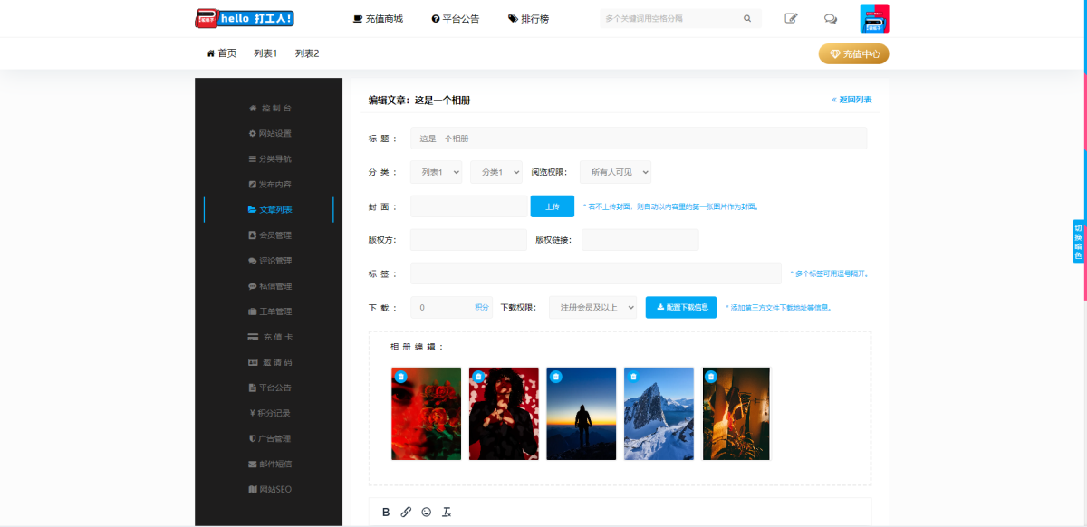
Task: Click the 标签 tags input field
Action: [595, 273]
